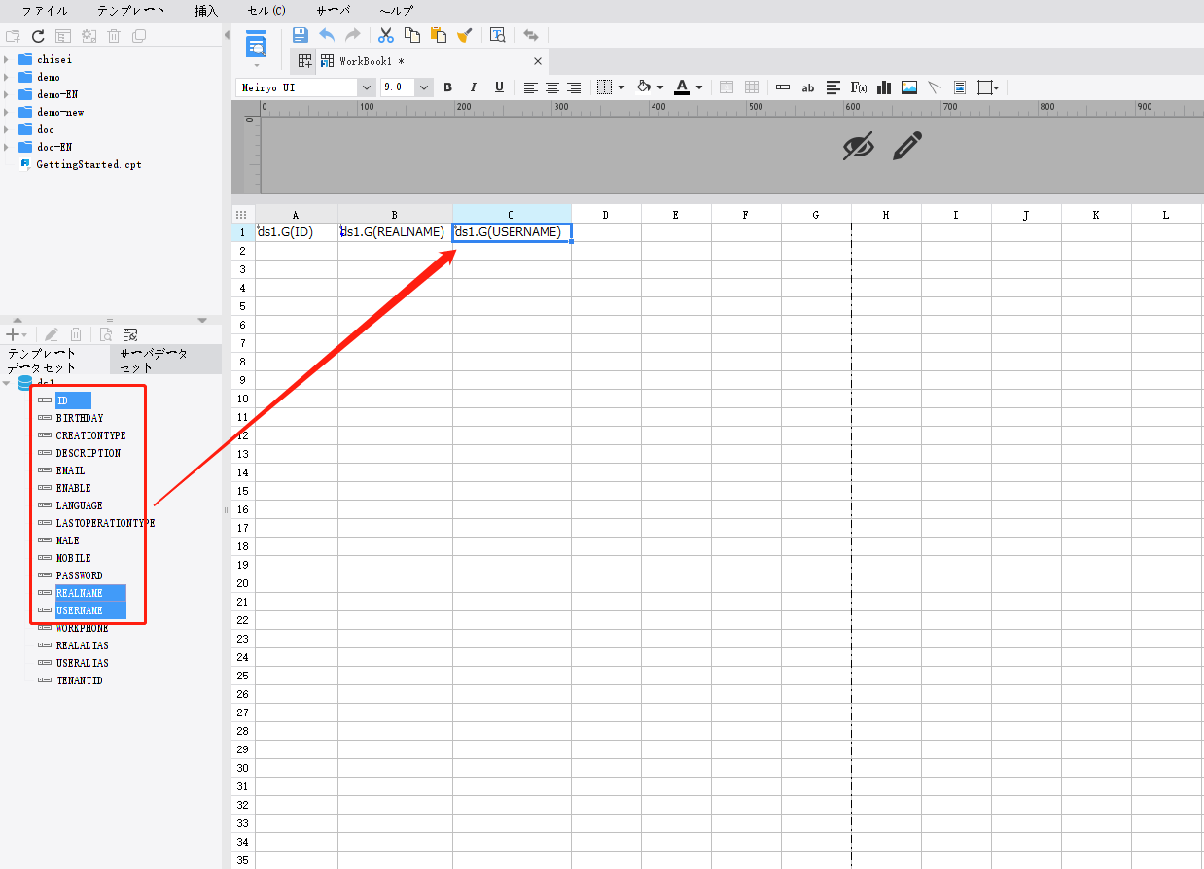The height and width of the screenshot is (869, 1204).
Task: Activate the format painter brush
Action: tap(464, 35)
